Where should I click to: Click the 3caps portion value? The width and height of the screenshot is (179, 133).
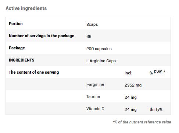(92, 24)
